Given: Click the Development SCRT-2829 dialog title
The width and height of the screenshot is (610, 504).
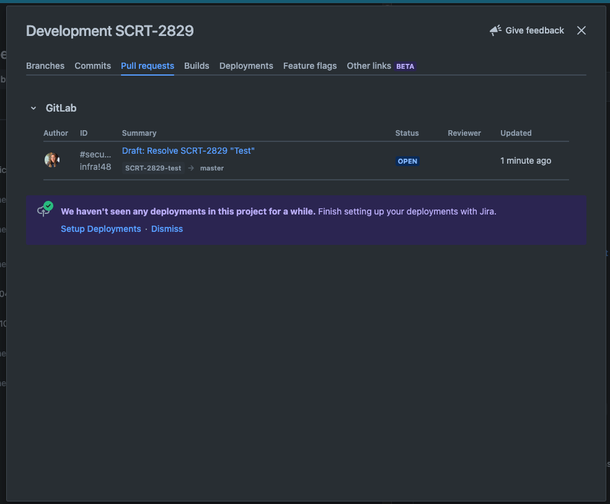Looking at the screenshot, I should (x=110, y=31).
